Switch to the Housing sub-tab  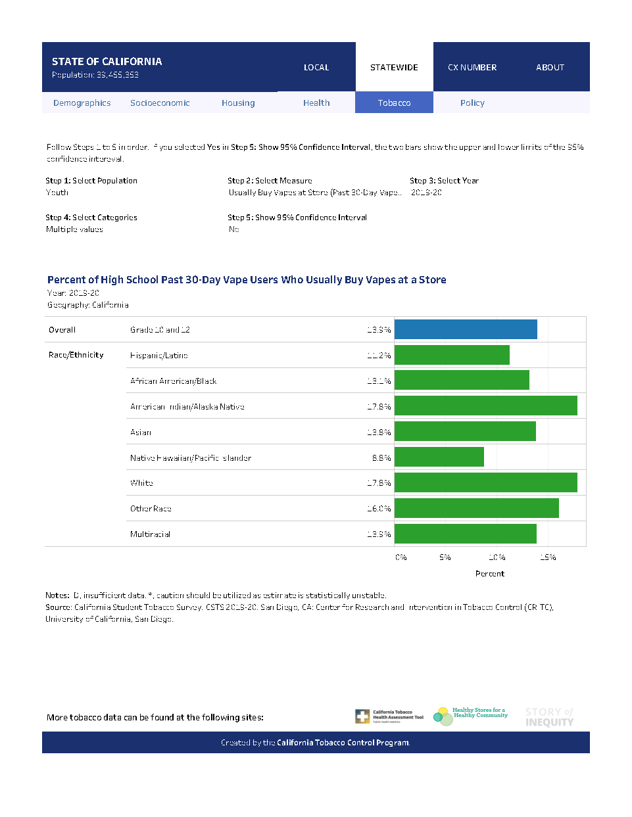point(238,103)
